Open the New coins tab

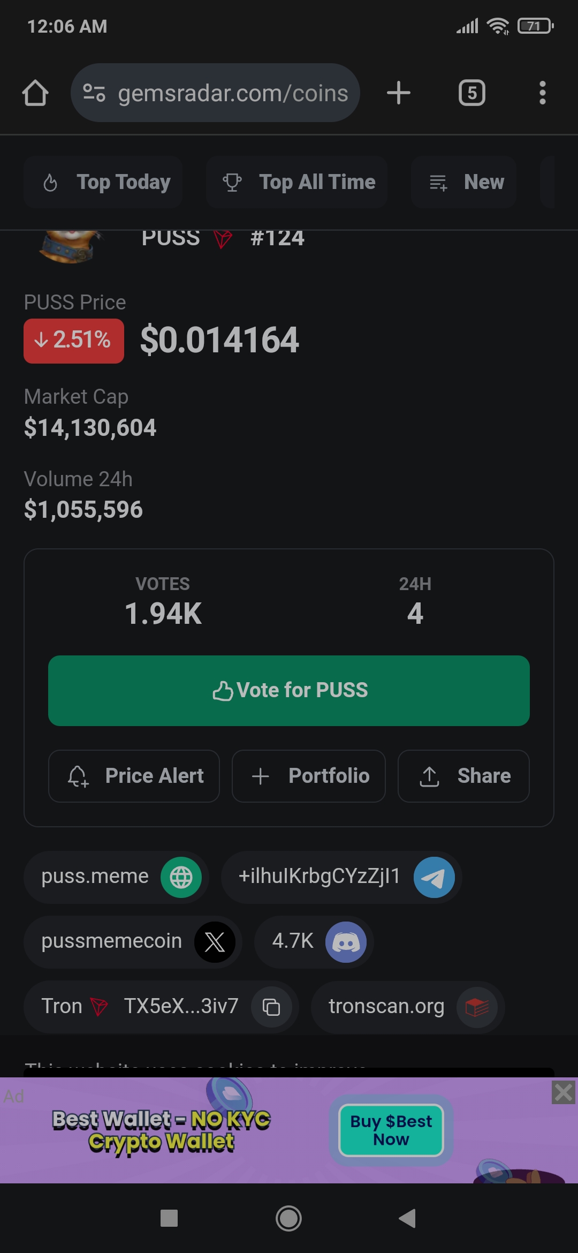[x=464, y=182]
